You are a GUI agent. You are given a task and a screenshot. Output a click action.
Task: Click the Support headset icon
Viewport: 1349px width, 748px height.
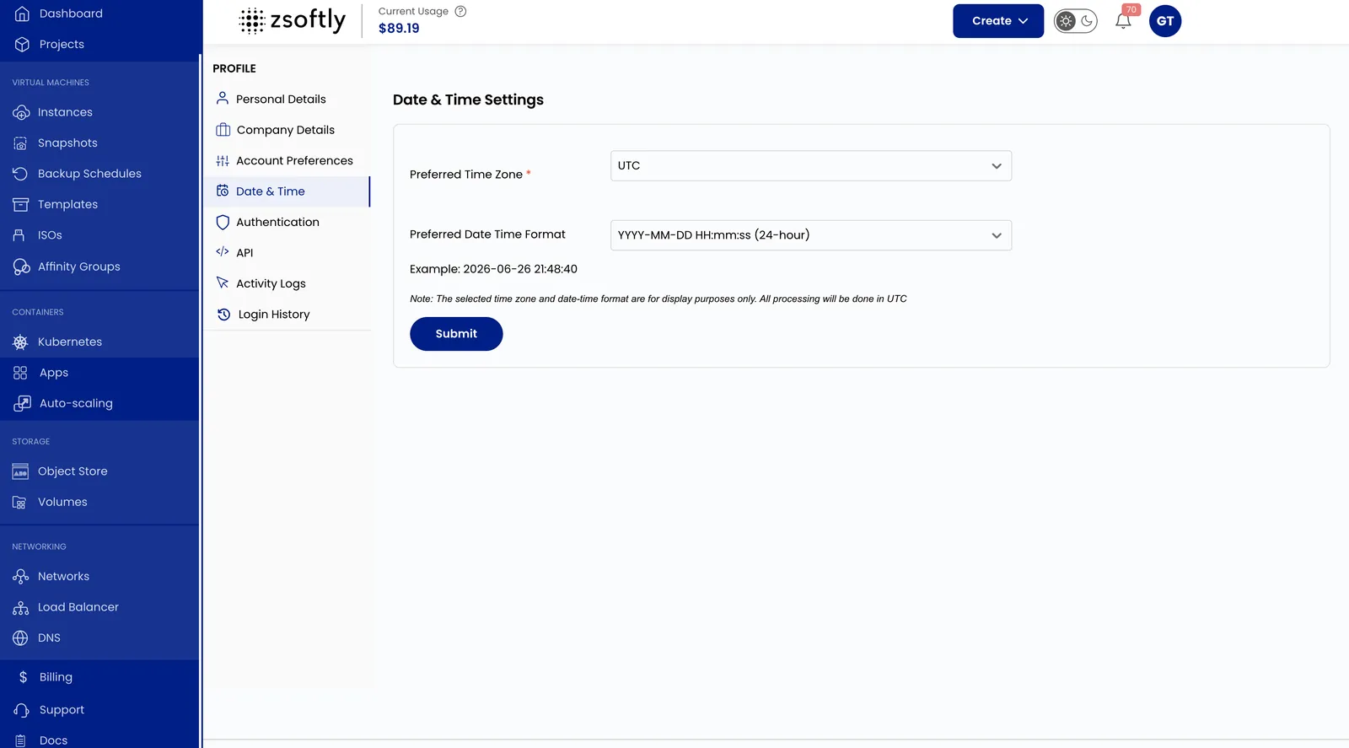pyautogui.click(x=22, y=710)
